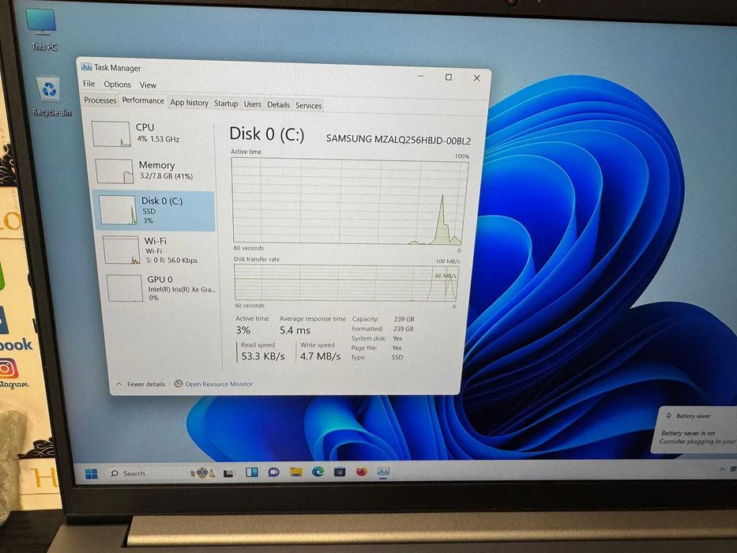This screenshot has height=553, width=737.
Task: Click the Task Manager taskbar icon
Action: 383,471
